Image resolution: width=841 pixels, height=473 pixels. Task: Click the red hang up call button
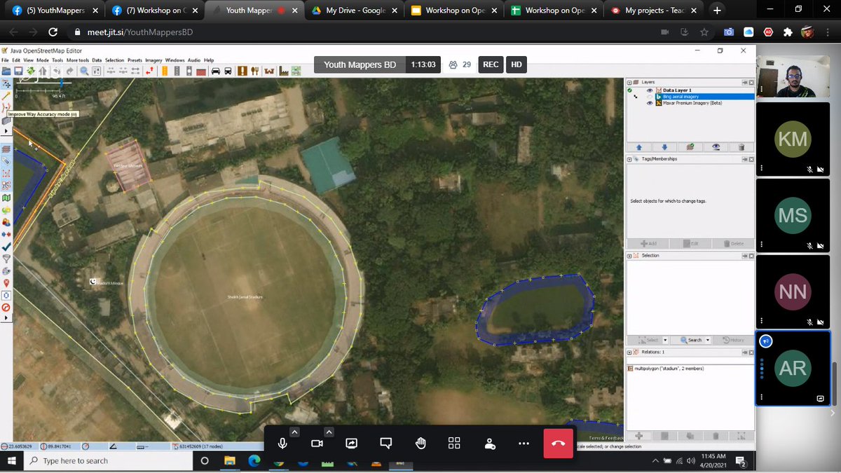(559, 443)
